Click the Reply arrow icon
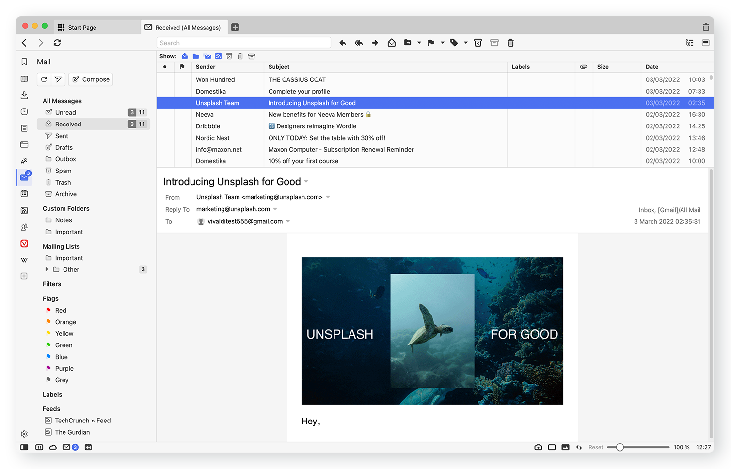 [x=343, y=43]
